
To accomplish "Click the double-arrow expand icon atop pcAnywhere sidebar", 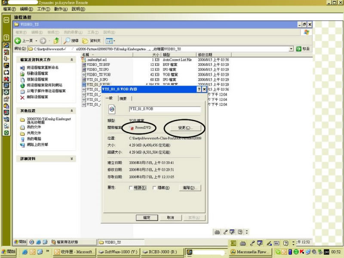I will click(6, 20).
